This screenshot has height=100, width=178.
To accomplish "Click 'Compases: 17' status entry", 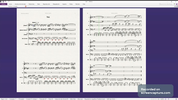I will pos(13,99).
